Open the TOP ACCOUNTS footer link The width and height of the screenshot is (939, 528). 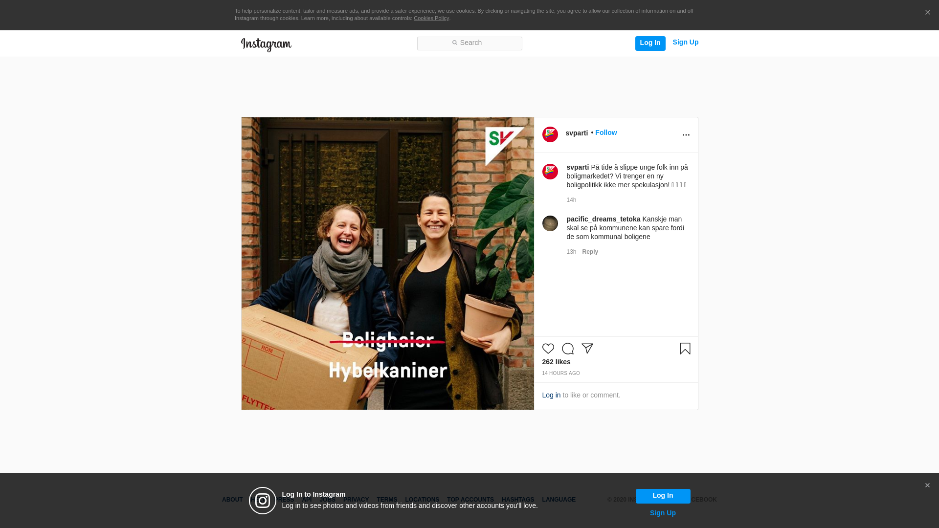pos(470,500)
